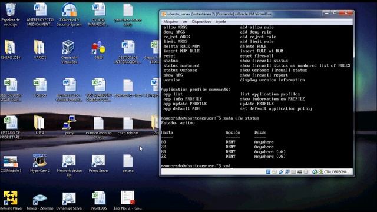The width and height of the screenshot is (377, 212).
Task: Select the ENERO 2014 folder
Action: [x=11, y=49]
